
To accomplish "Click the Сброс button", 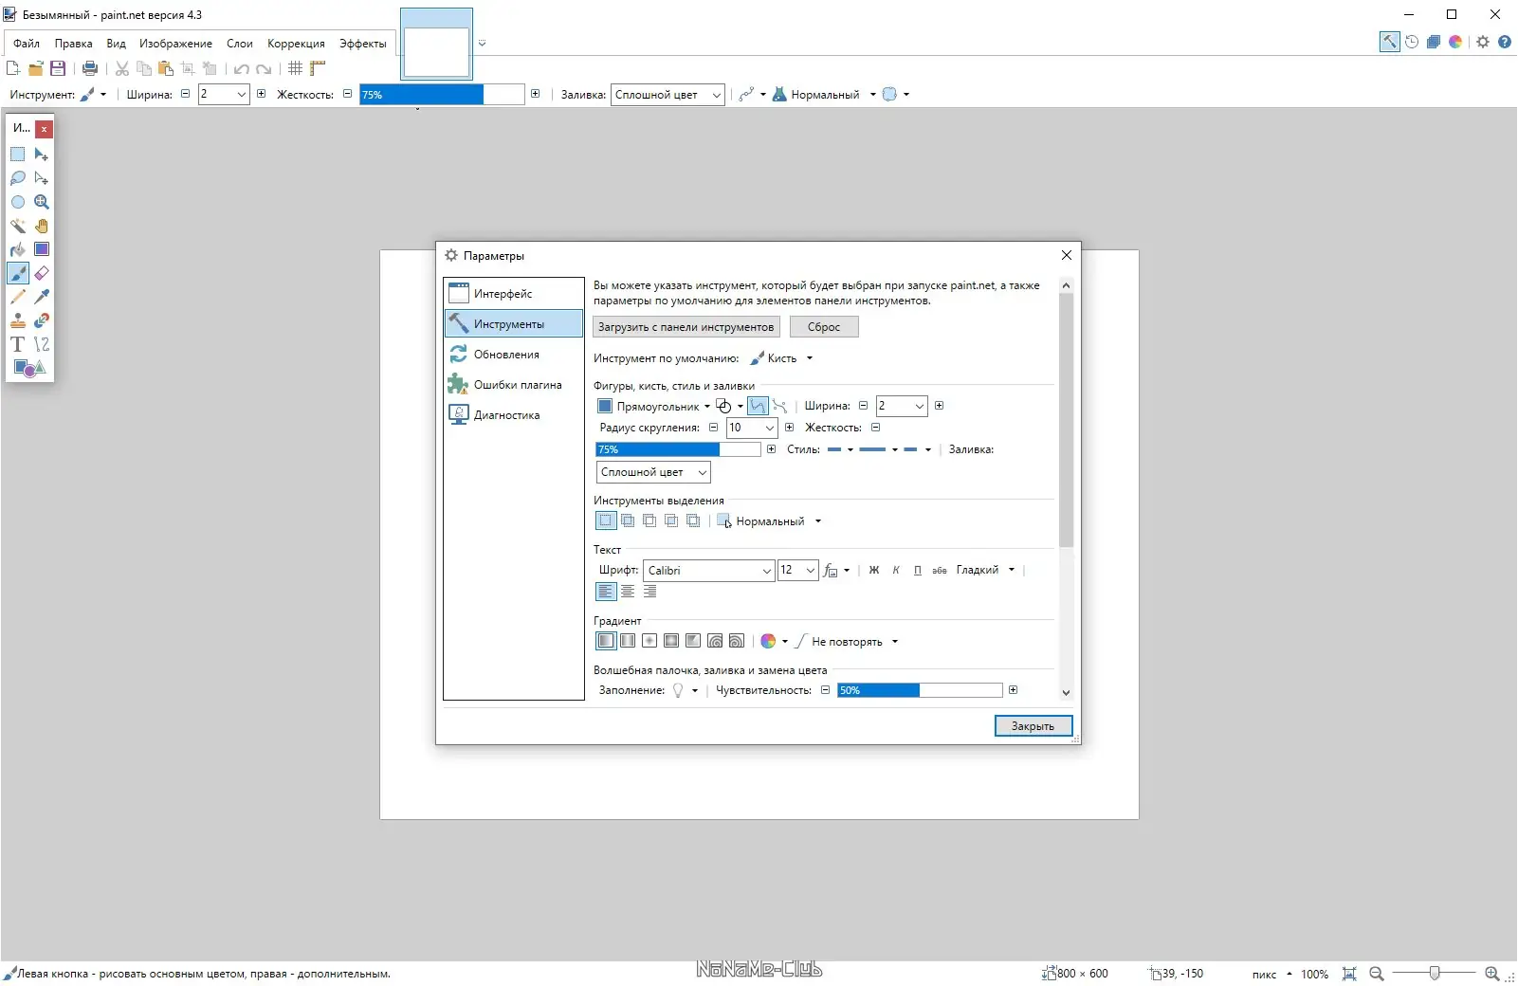I will click(x=824, y=327).
